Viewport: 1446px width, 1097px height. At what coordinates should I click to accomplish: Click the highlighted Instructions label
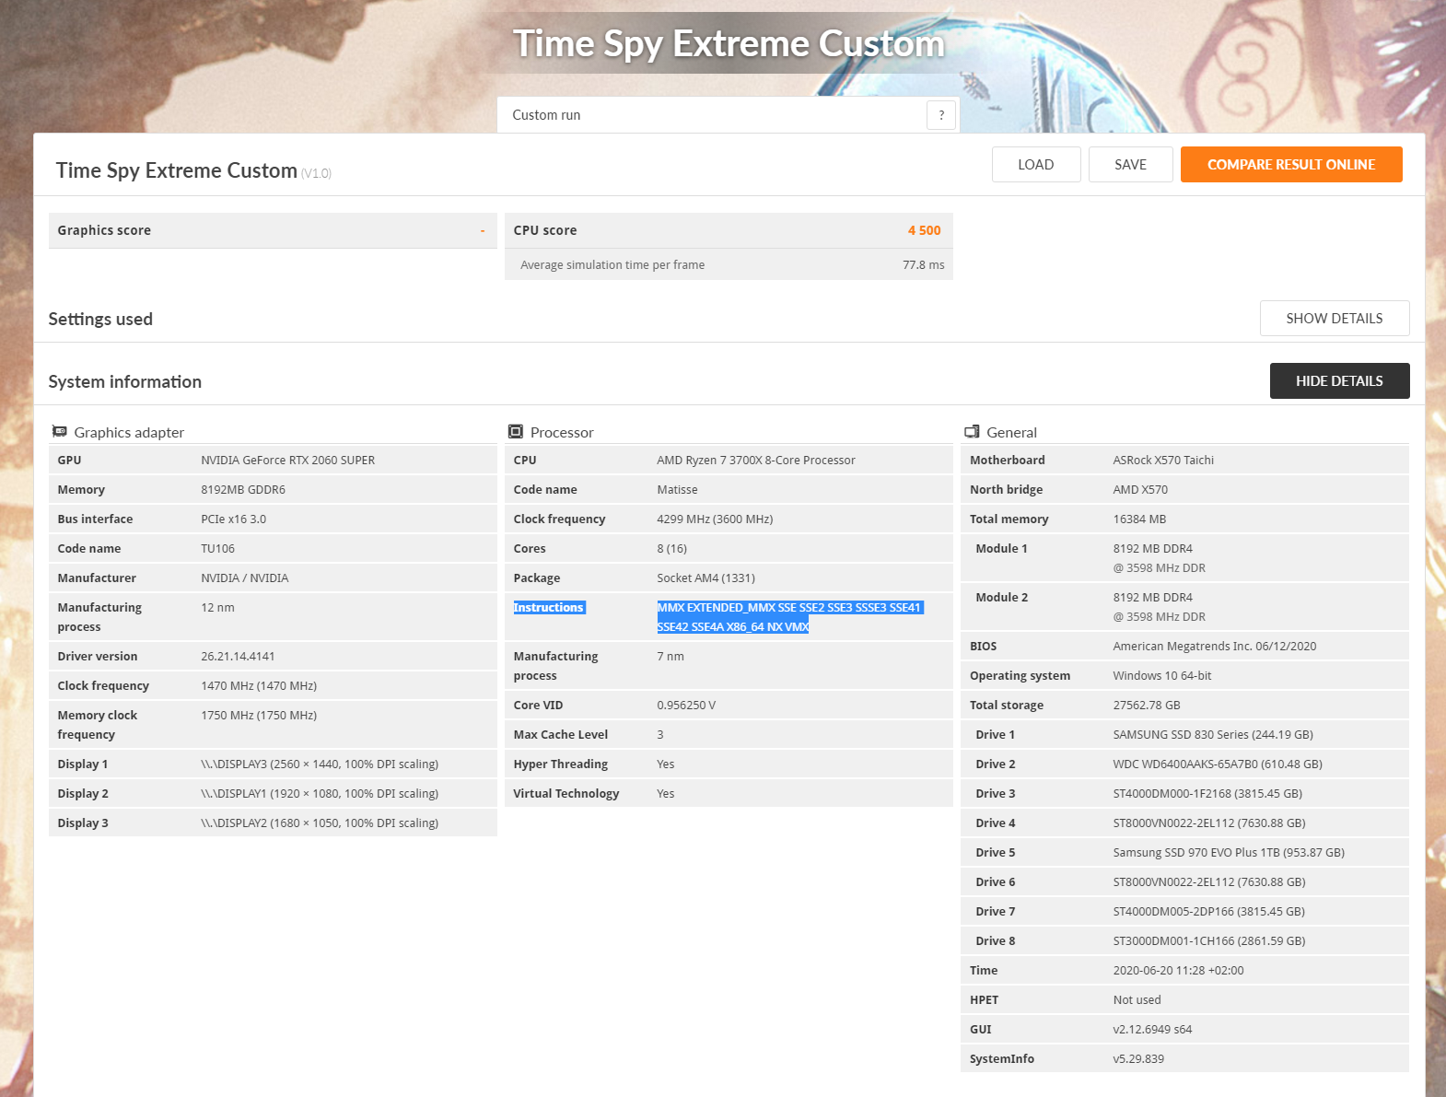point(549,607)
